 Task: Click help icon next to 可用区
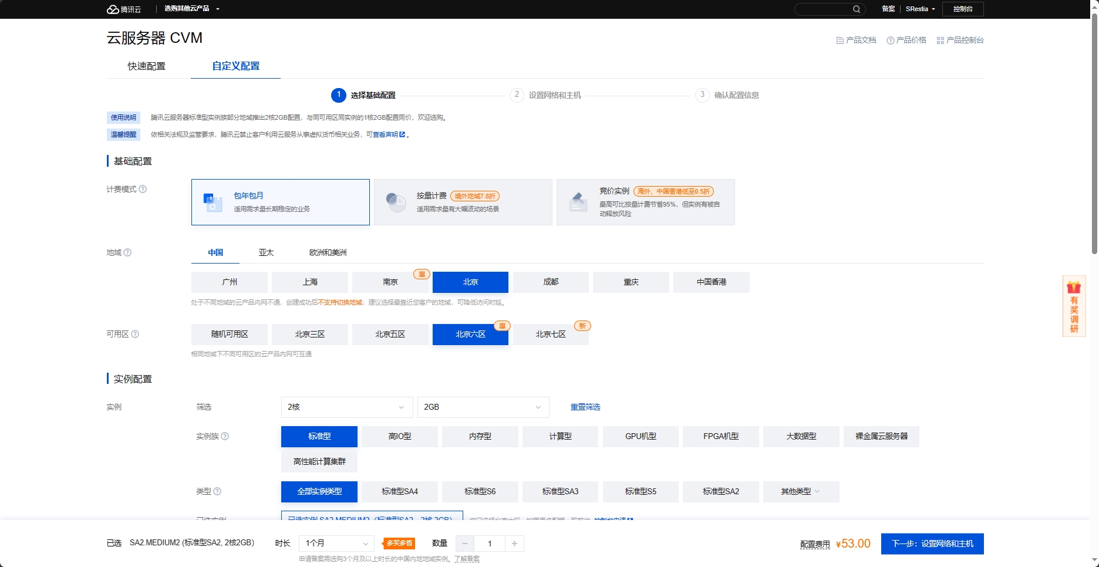tap(135, 334)
